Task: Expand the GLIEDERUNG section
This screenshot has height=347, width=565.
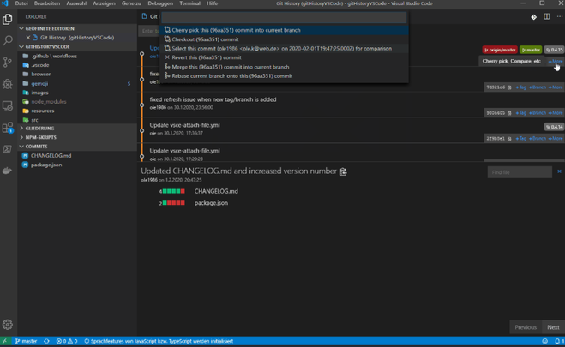Action: click(39, 129)
